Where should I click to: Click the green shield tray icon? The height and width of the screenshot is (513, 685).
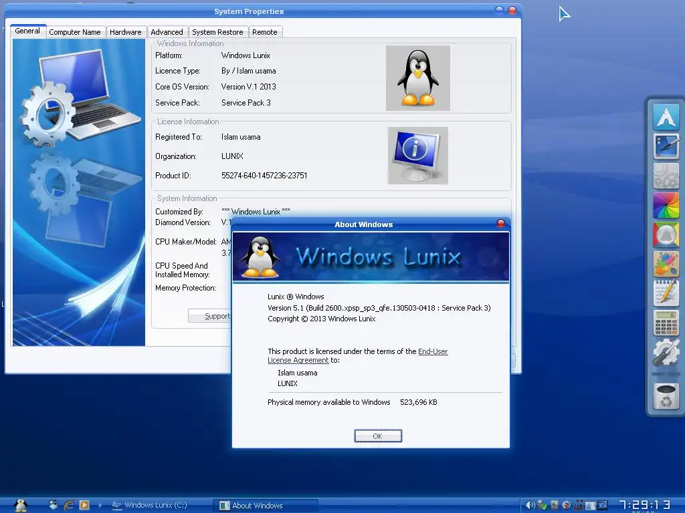click(x=542, y=505)
